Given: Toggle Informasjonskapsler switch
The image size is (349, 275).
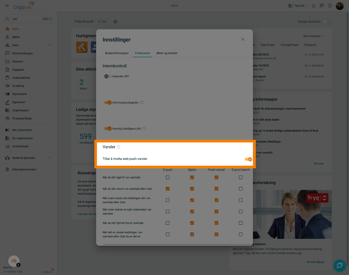Looking at the screenshot, I should pyautogui.click(x=108, y=103).
